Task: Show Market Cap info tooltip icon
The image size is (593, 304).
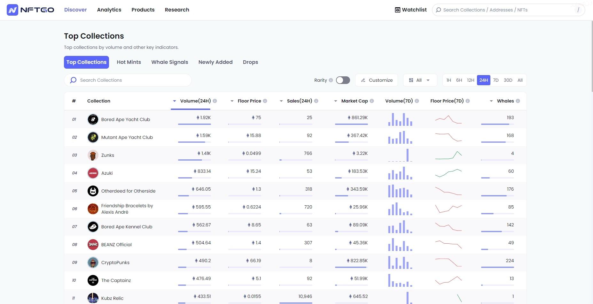Action: tap(372, 101)
